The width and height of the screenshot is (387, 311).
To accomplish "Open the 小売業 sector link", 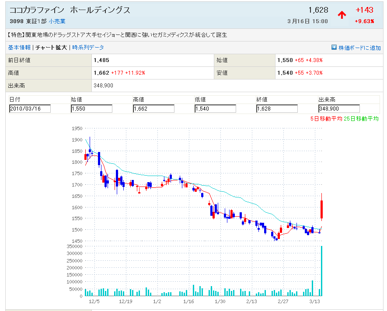I will coord(57,21).
